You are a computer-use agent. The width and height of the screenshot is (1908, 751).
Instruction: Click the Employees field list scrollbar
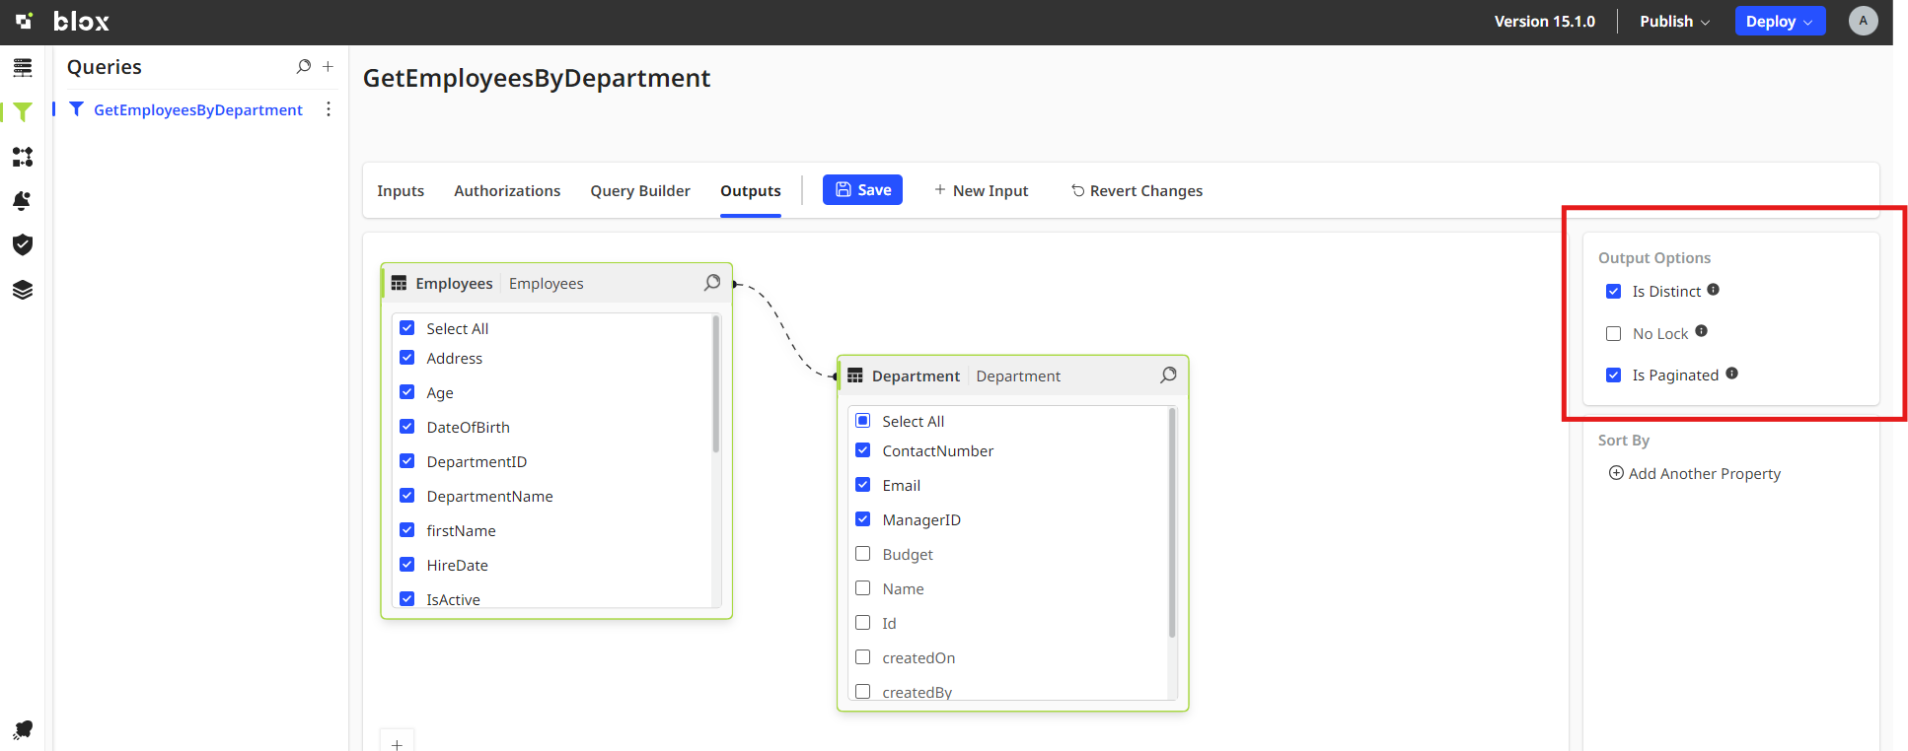[x=716, y=384]
